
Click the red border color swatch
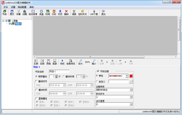131,76
